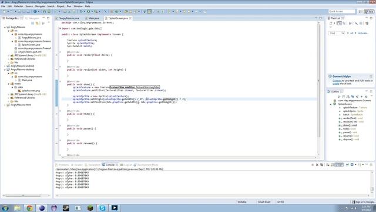Click the Open Perspective icon
376x212 pixels.
[x=360, y=12]
